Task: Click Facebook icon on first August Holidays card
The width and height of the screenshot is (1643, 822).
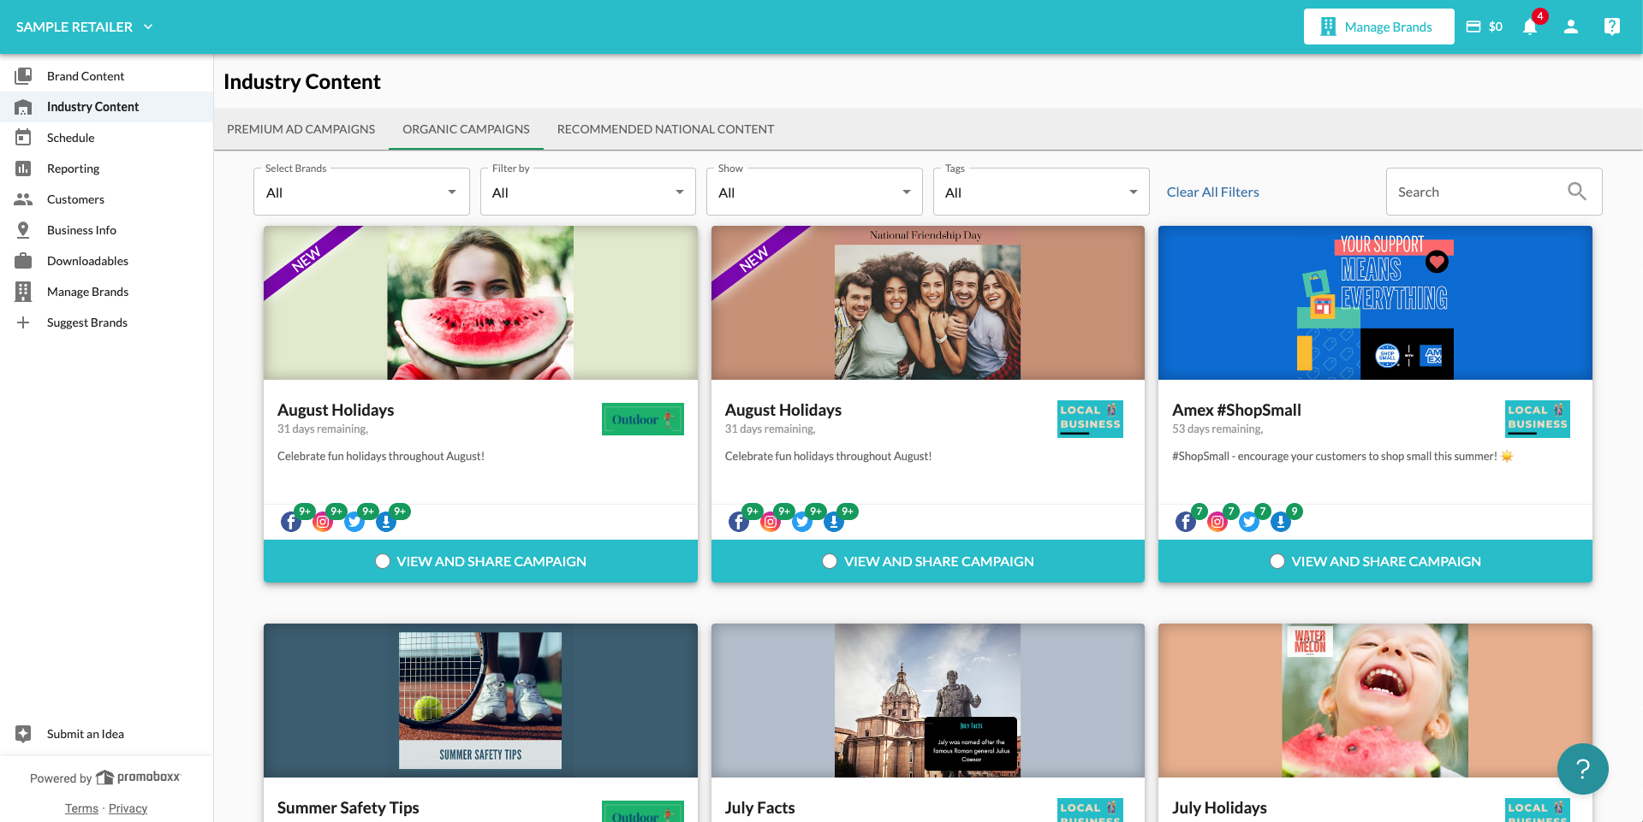Action: pos(291,521)
